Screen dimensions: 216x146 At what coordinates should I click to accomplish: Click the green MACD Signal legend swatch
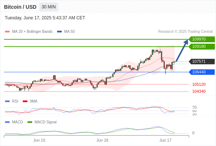(30, 122)
